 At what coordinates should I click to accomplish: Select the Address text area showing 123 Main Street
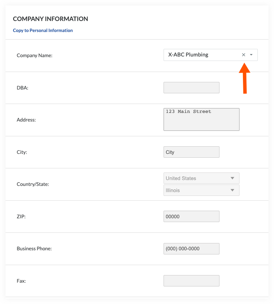click(201, 119)
